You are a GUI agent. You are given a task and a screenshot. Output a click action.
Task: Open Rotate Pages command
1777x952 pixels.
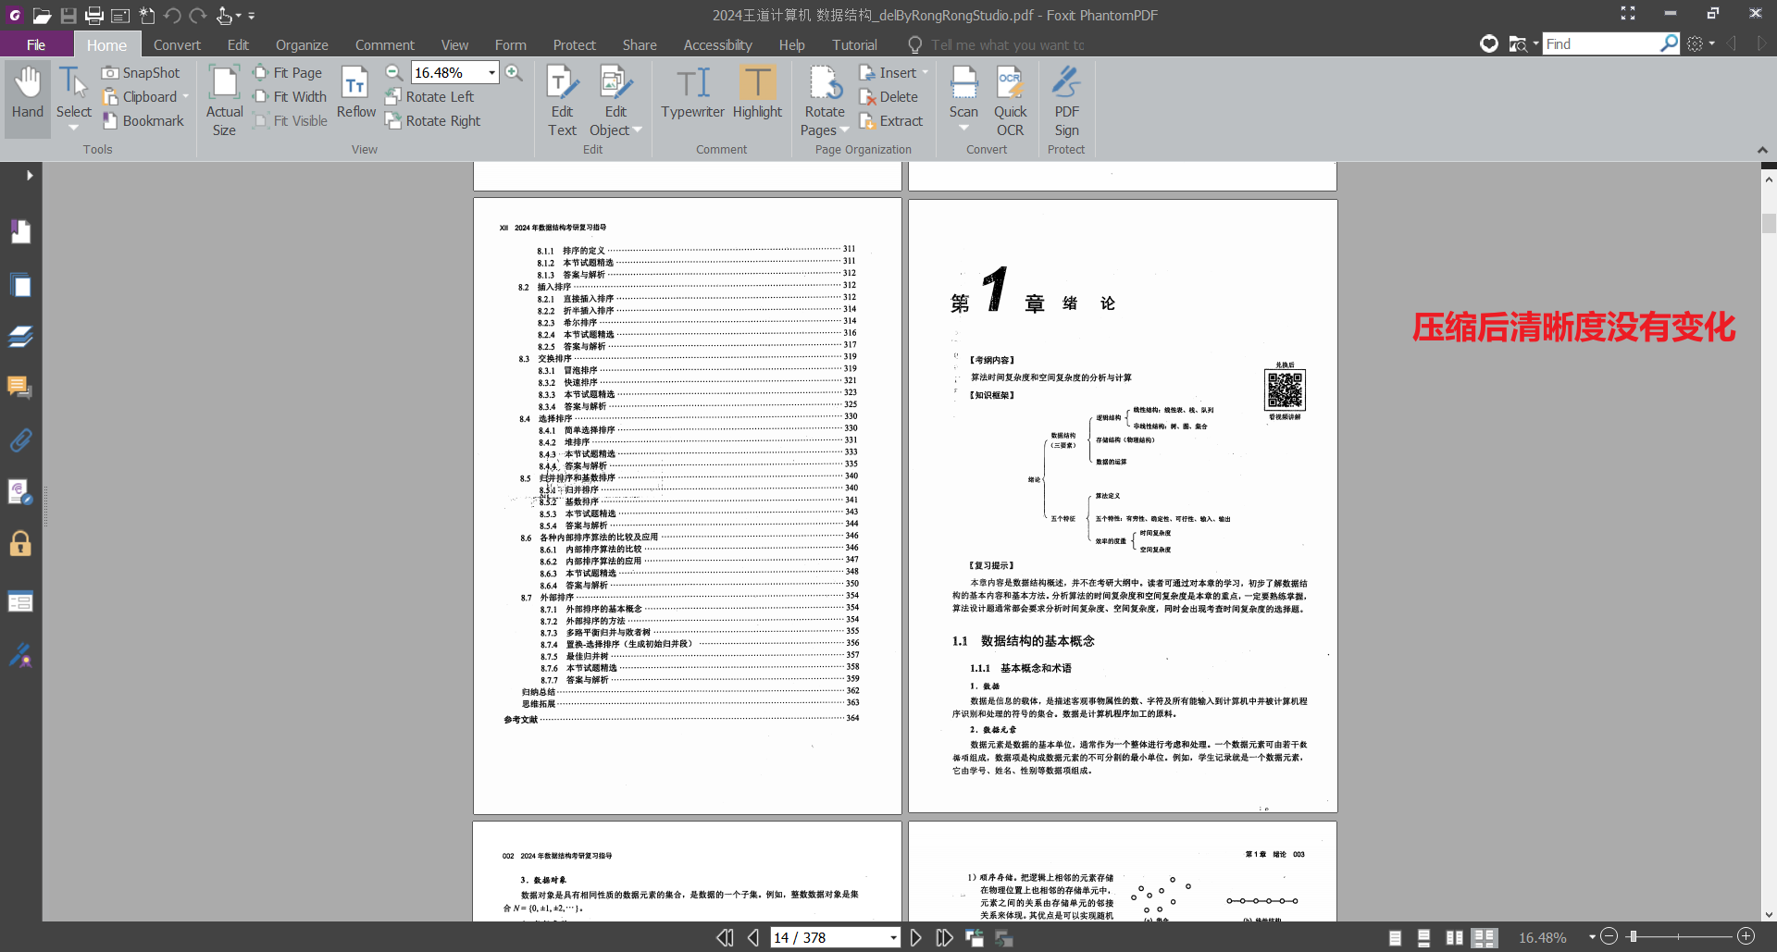(825, 101)
